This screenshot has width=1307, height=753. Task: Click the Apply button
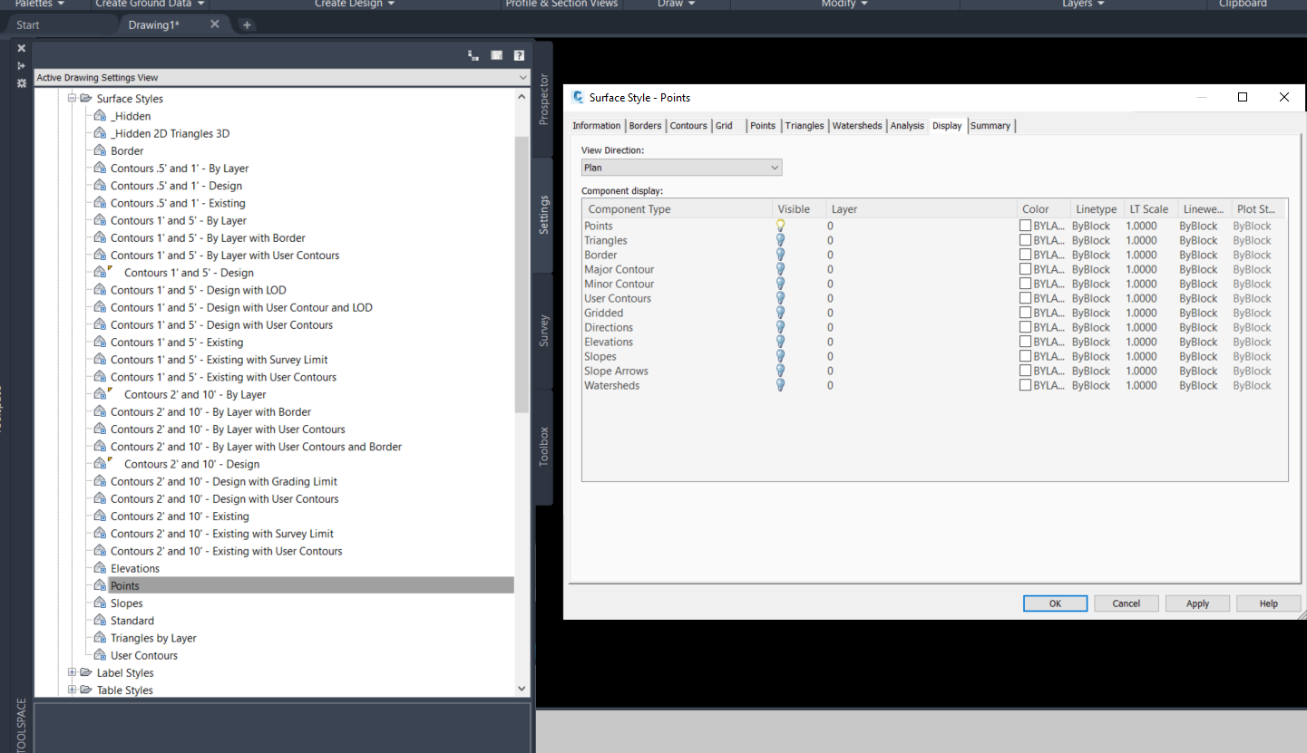[x=1197, y=603]
